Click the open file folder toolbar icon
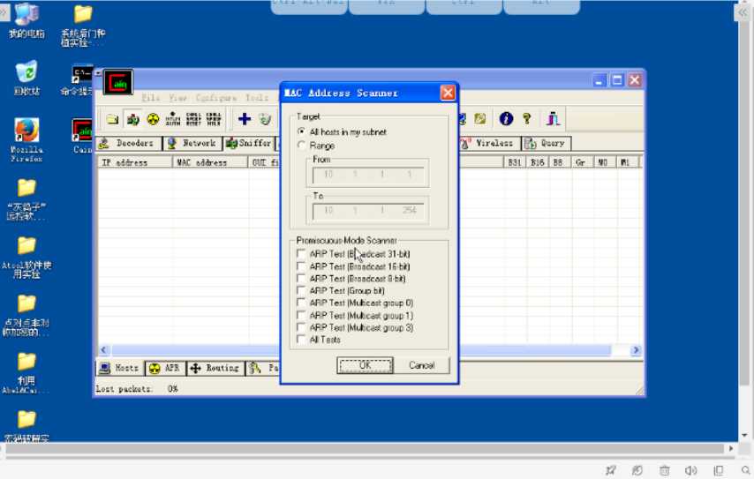This screenshot has width=754, height=479. [x=112, y=119]
